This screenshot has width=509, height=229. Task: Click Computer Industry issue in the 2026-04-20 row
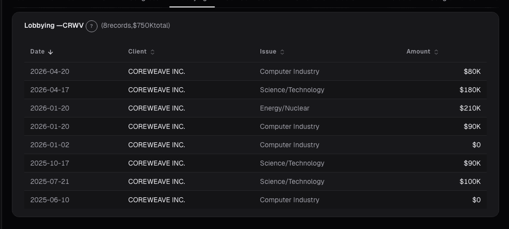pyautogui.click(x=290, y=71)
